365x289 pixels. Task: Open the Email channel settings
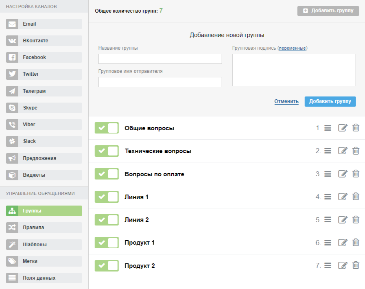(44, 24)
